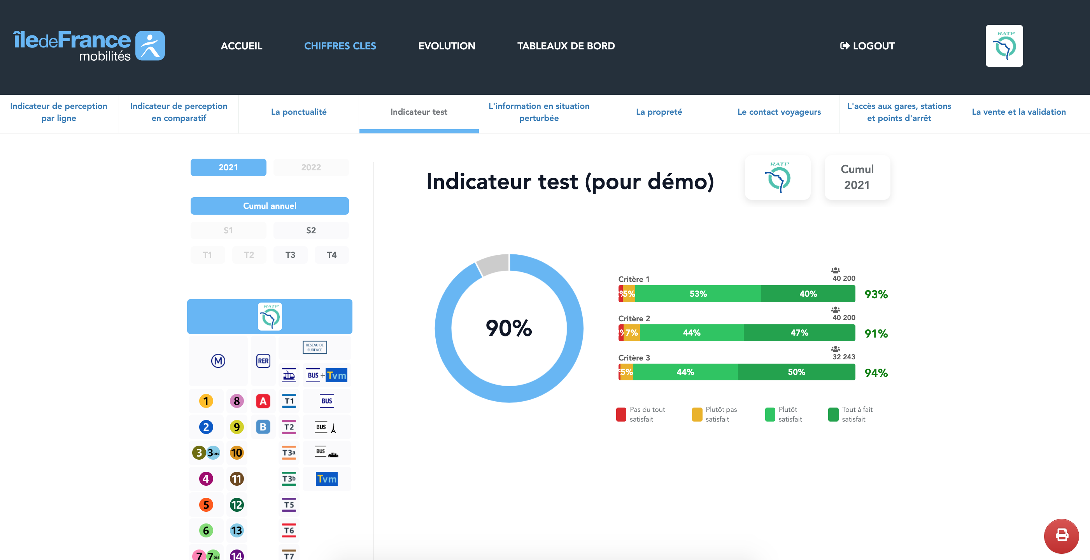Toggle year 2021 filter
The image size is (1090, 560).
pos(228,167)
